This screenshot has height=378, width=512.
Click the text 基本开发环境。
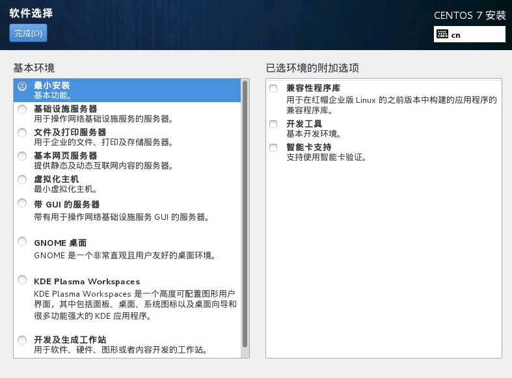[314, 134]
